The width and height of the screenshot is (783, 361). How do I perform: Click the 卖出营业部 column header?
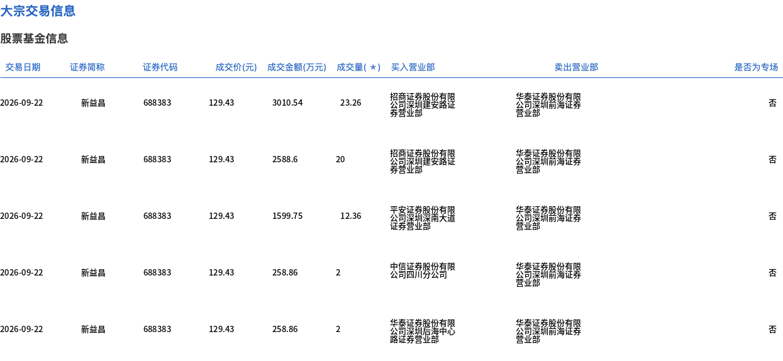(x=576, y=67)
